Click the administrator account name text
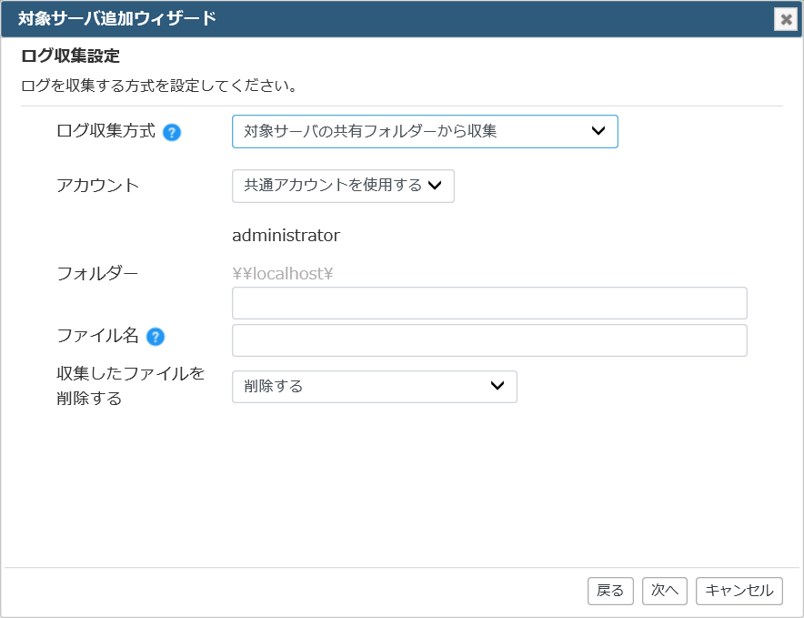This screenshot has height=618, width=804. point(286,236)
